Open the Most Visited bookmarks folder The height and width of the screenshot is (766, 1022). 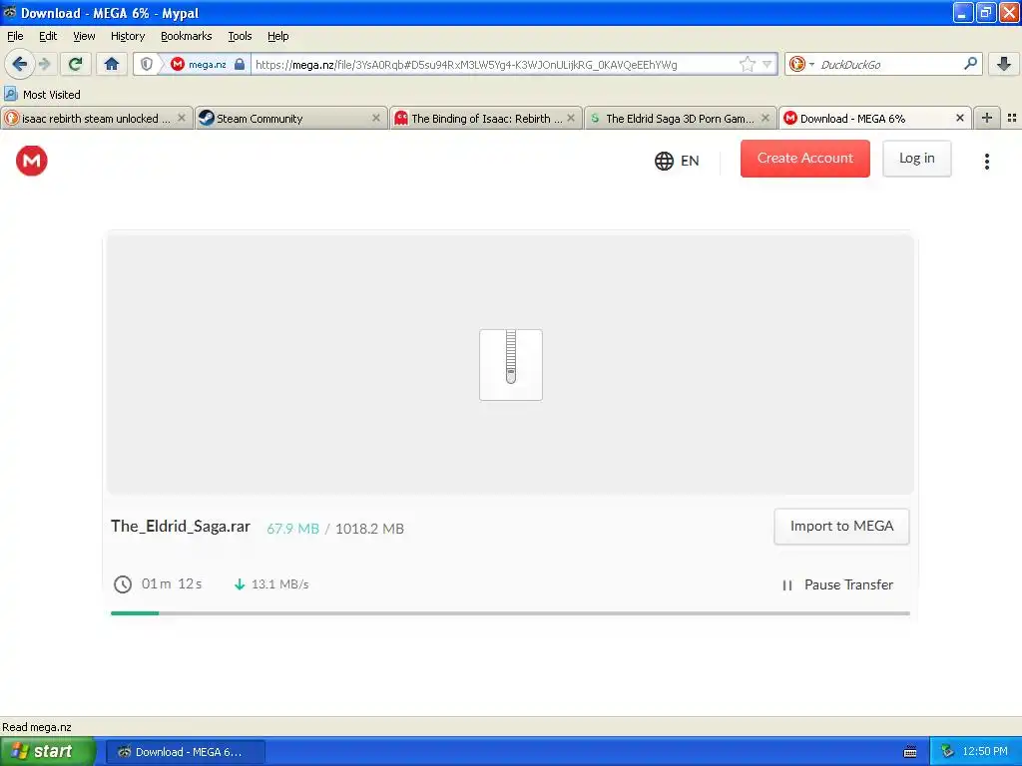pos(42,95)
